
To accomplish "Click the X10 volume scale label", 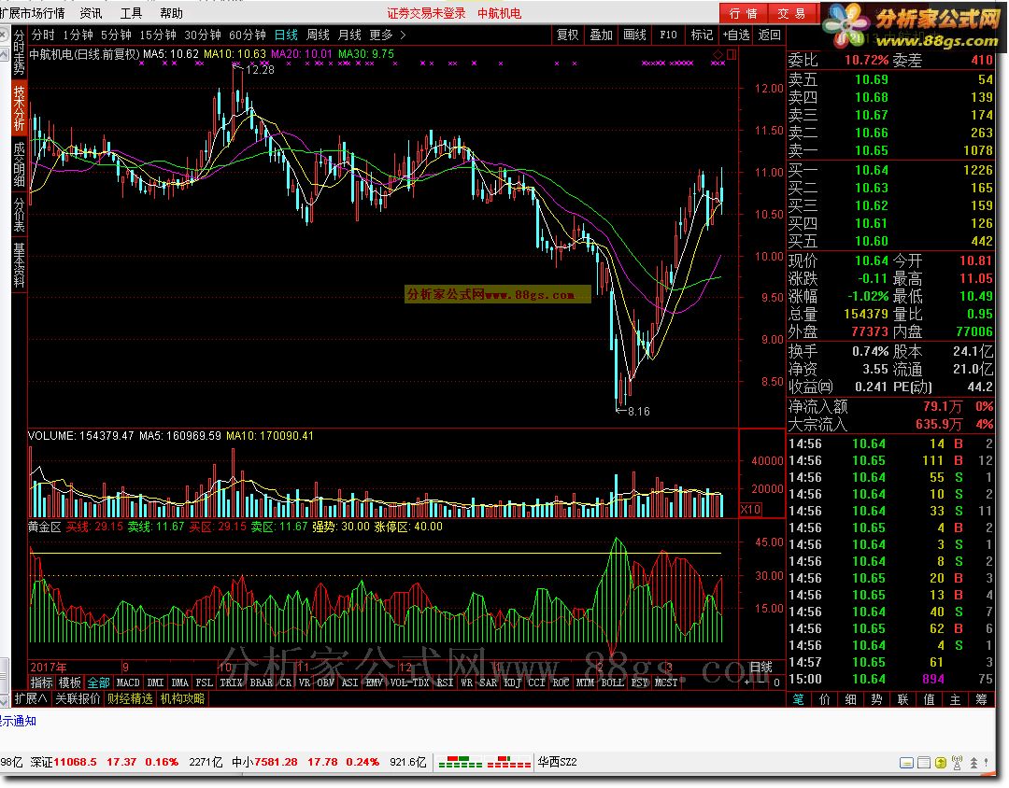I will tap(750, 510).
